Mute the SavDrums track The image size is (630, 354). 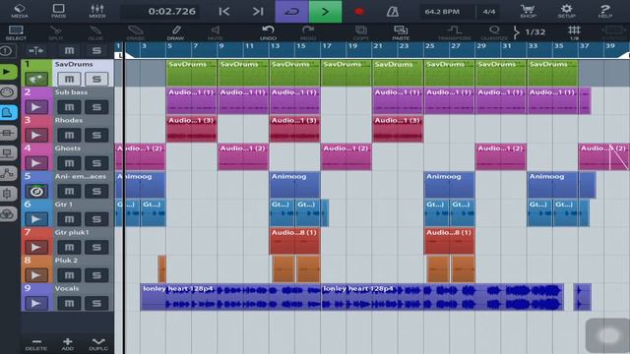[x=69, y=79]
